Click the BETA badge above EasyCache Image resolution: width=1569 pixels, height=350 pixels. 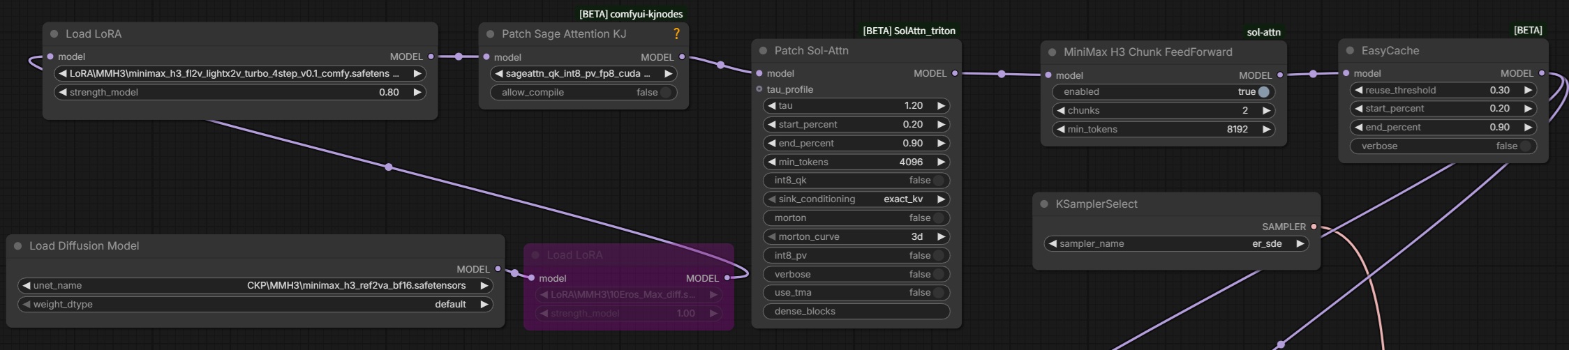[x=1528, y=30]
